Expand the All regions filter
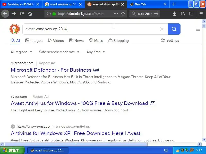The image size is (206, 154). pos(21,52)
